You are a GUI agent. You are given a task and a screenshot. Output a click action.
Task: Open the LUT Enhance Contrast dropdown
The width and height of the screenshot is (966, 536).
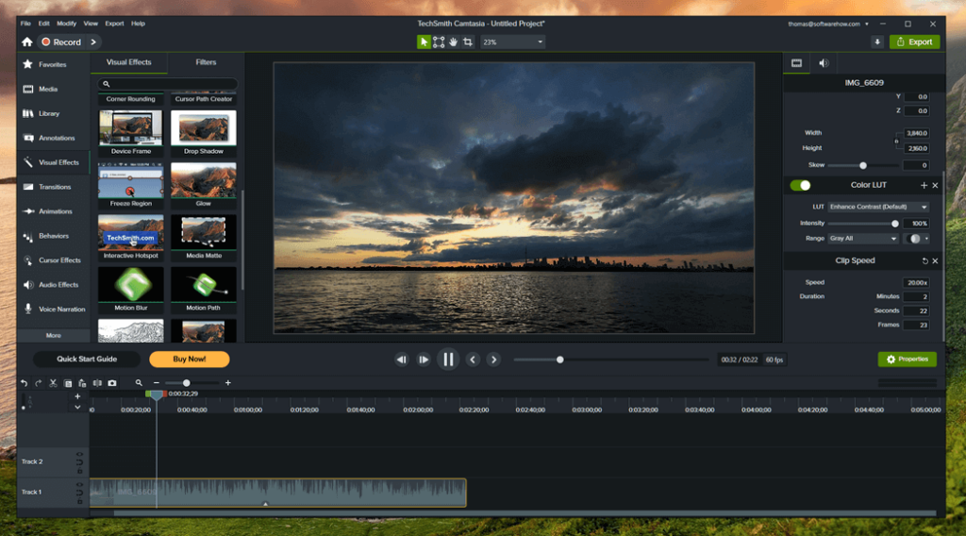click(878, 207)
